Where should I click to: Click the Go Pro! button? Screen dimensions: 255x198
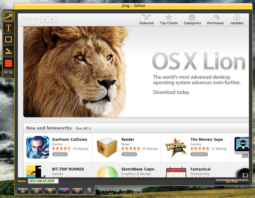(232, 182)
